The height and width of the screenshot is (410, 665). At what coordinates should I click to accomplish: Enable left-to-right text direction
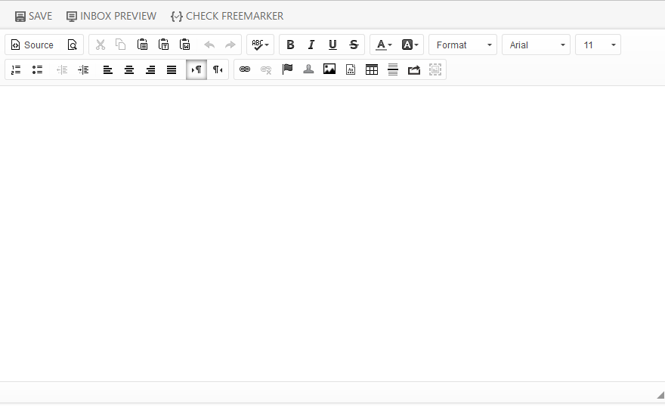[196, 69]
